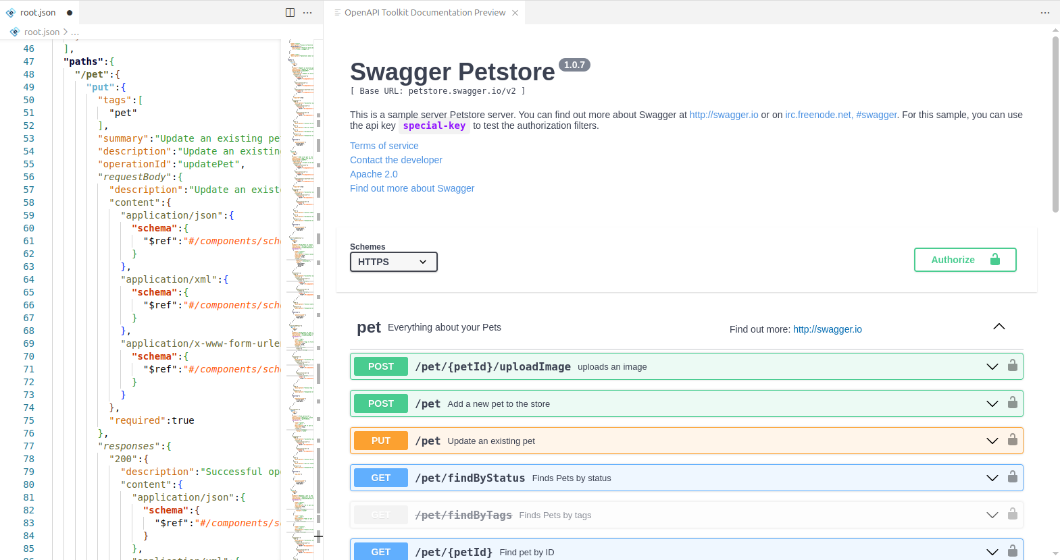Click the lock icon on the PUT /pet row

(x=1012, y=440)
